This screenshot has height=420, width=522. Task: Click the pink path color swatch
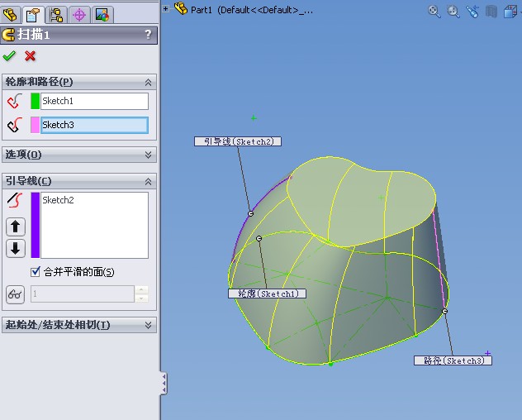35,125
